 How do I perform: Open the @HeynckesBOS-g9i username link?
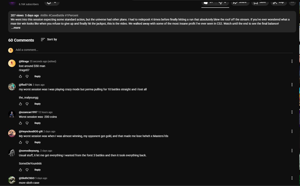(x=31, y=131)
